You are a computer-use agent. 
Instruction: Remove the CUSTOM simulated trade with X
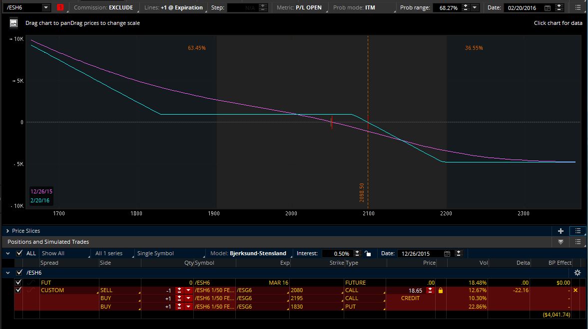click(576, 290)
